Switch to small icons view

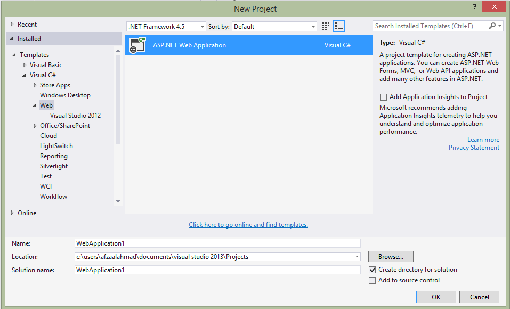click(326, 26)
